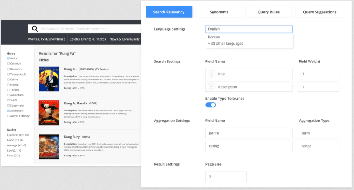Viewport: 354px width, 190px height.
Task: Check the Comedy genre checkbox
Action: click(8, 63)
